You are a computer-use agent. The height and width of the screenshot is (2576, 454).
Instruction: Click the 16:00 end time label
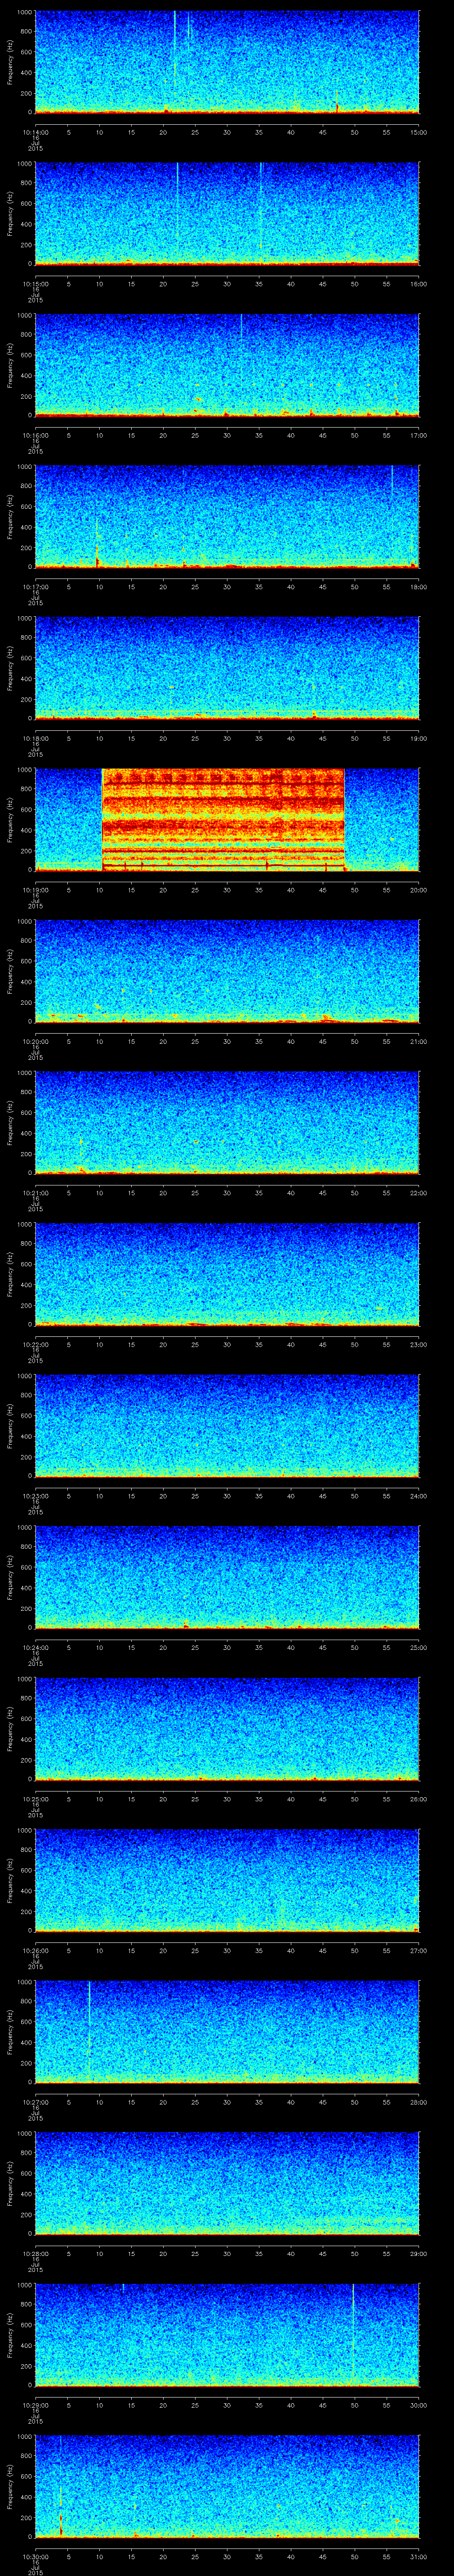pos(418,284)
